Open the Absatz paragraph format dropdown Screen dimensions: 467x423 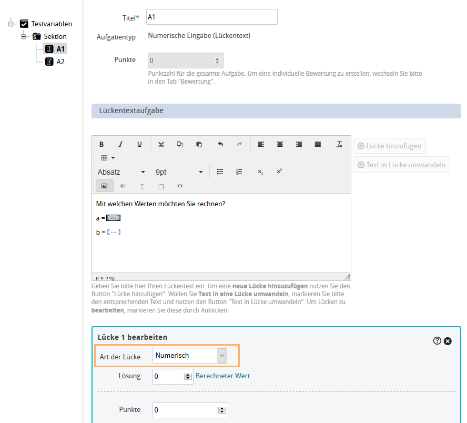point(121,172)
